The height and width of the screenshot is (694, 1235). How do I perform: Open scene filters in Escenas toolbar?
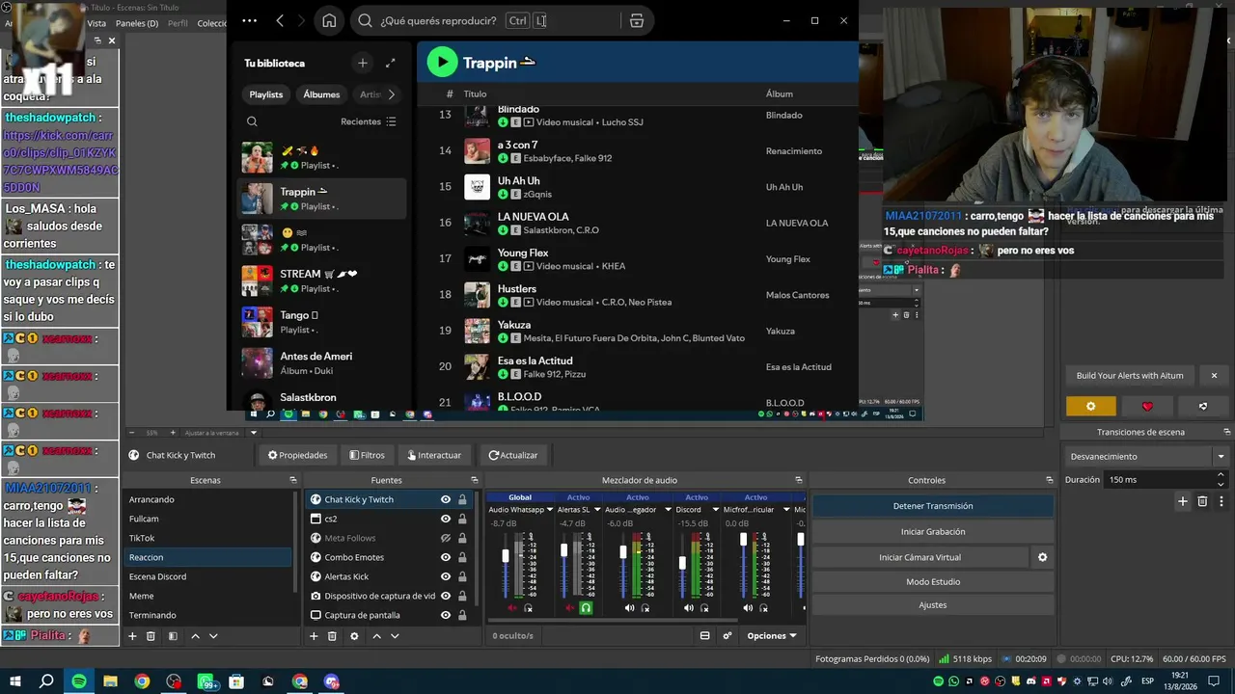click(x=173, y=636)
